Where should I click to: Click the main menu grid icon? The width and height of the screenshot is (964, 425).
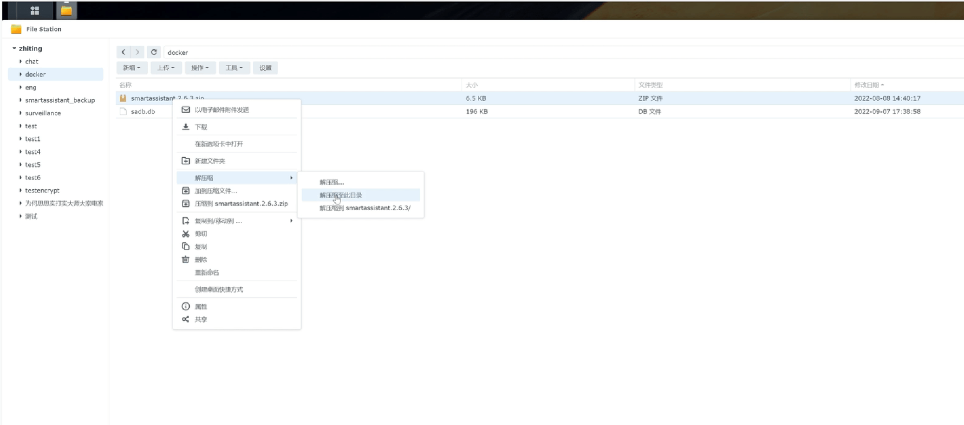(34, 10)
